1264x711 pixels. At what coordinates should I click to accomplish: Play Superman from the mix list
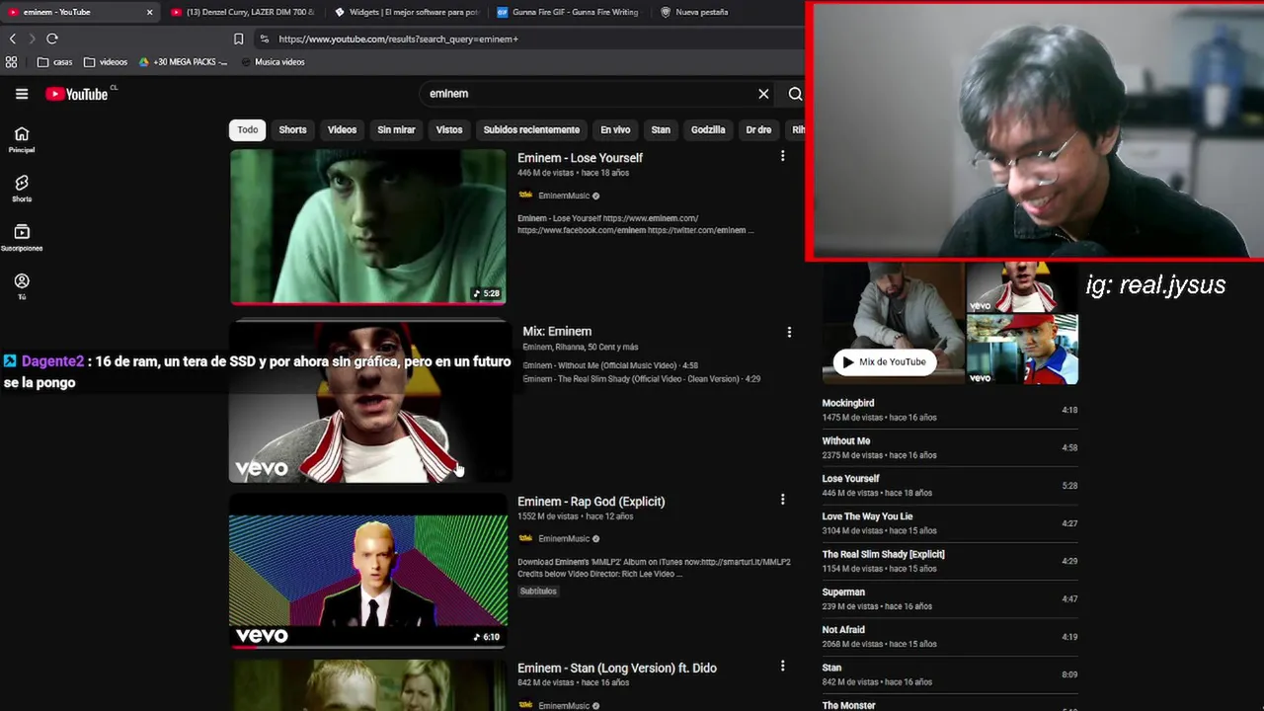point(950,598)
